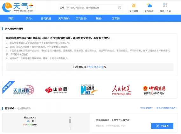The width and height of the screenshot is (181, 134).
Task: Expand the 视频 navigation menu
Action: 99,18
